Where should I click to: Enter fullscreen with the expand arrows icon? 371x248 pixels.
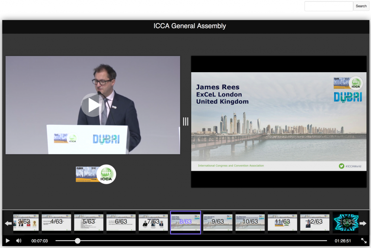click(x=364, y=241)
